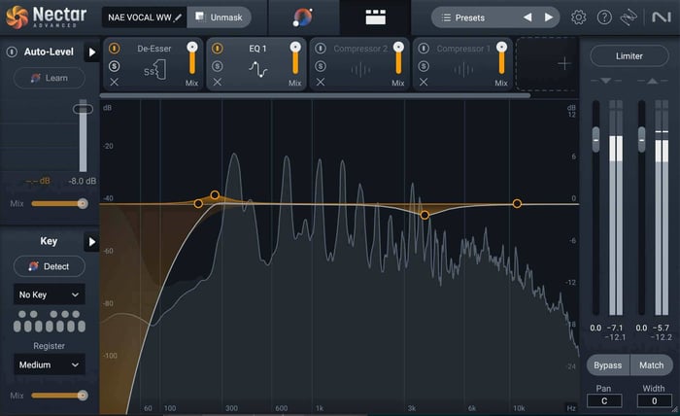Click the Auto-Level Mix slider handle
680x416 pixels.
(x=83, y=203)
